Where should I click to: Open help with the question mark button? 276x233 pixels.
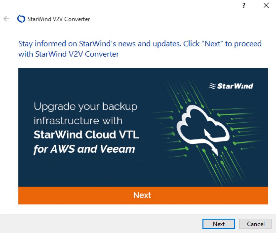(x=244, y=6)
